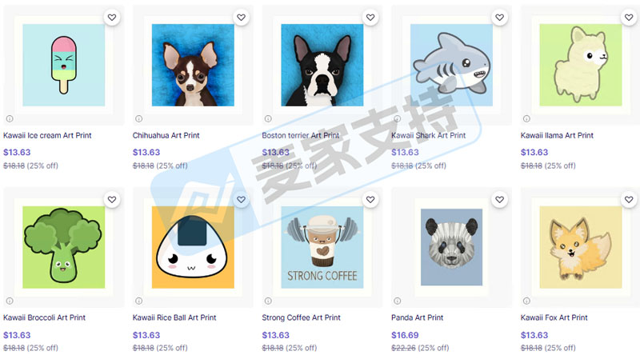Image resolution: width=640 pixels, height=363 pixels.
Task: Open Panda Art Print product title
Action: [417, 317]
